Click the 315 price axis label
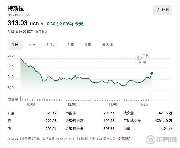Image resolution: width=180 pixels, height=148 pixels. pyautogui.click(x=11, y=66)
